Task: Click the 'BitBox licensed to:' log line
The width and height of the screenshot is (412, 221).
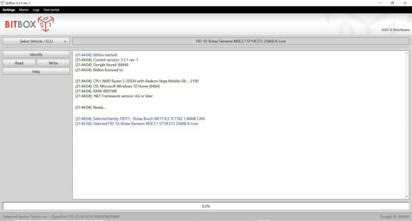Action: [x=99, y=70]
